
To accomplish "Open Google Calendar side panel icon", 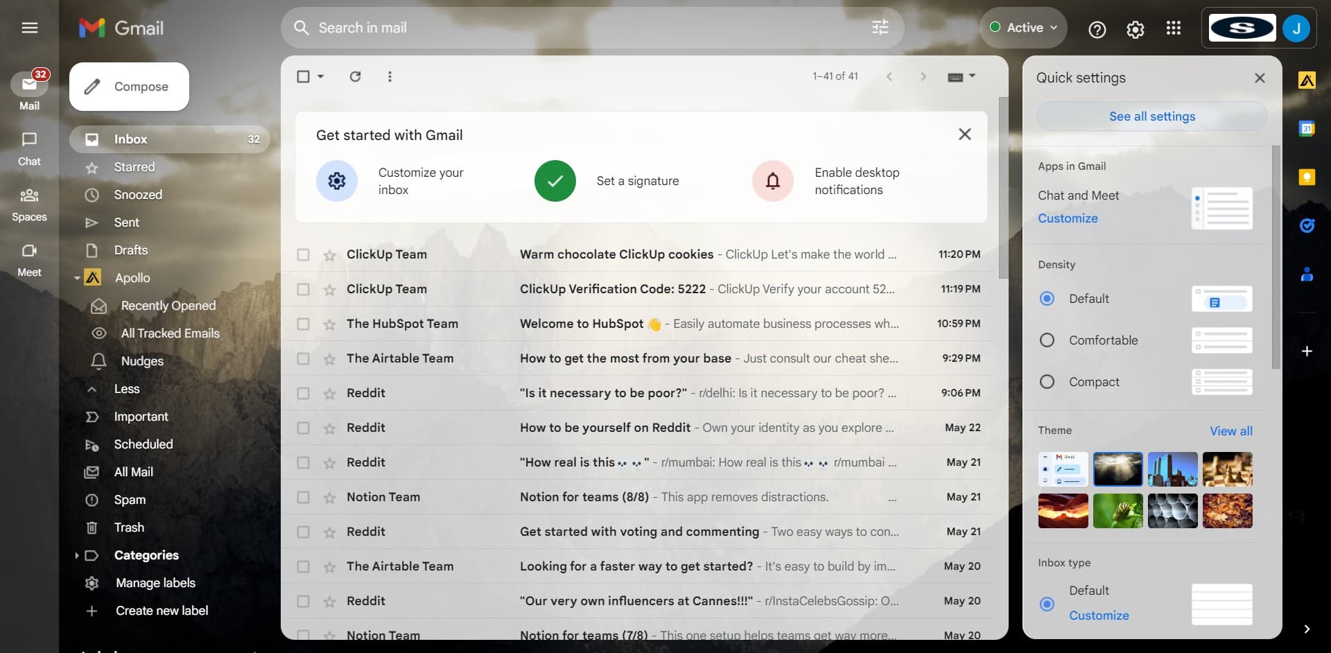I will point(1307,129).
